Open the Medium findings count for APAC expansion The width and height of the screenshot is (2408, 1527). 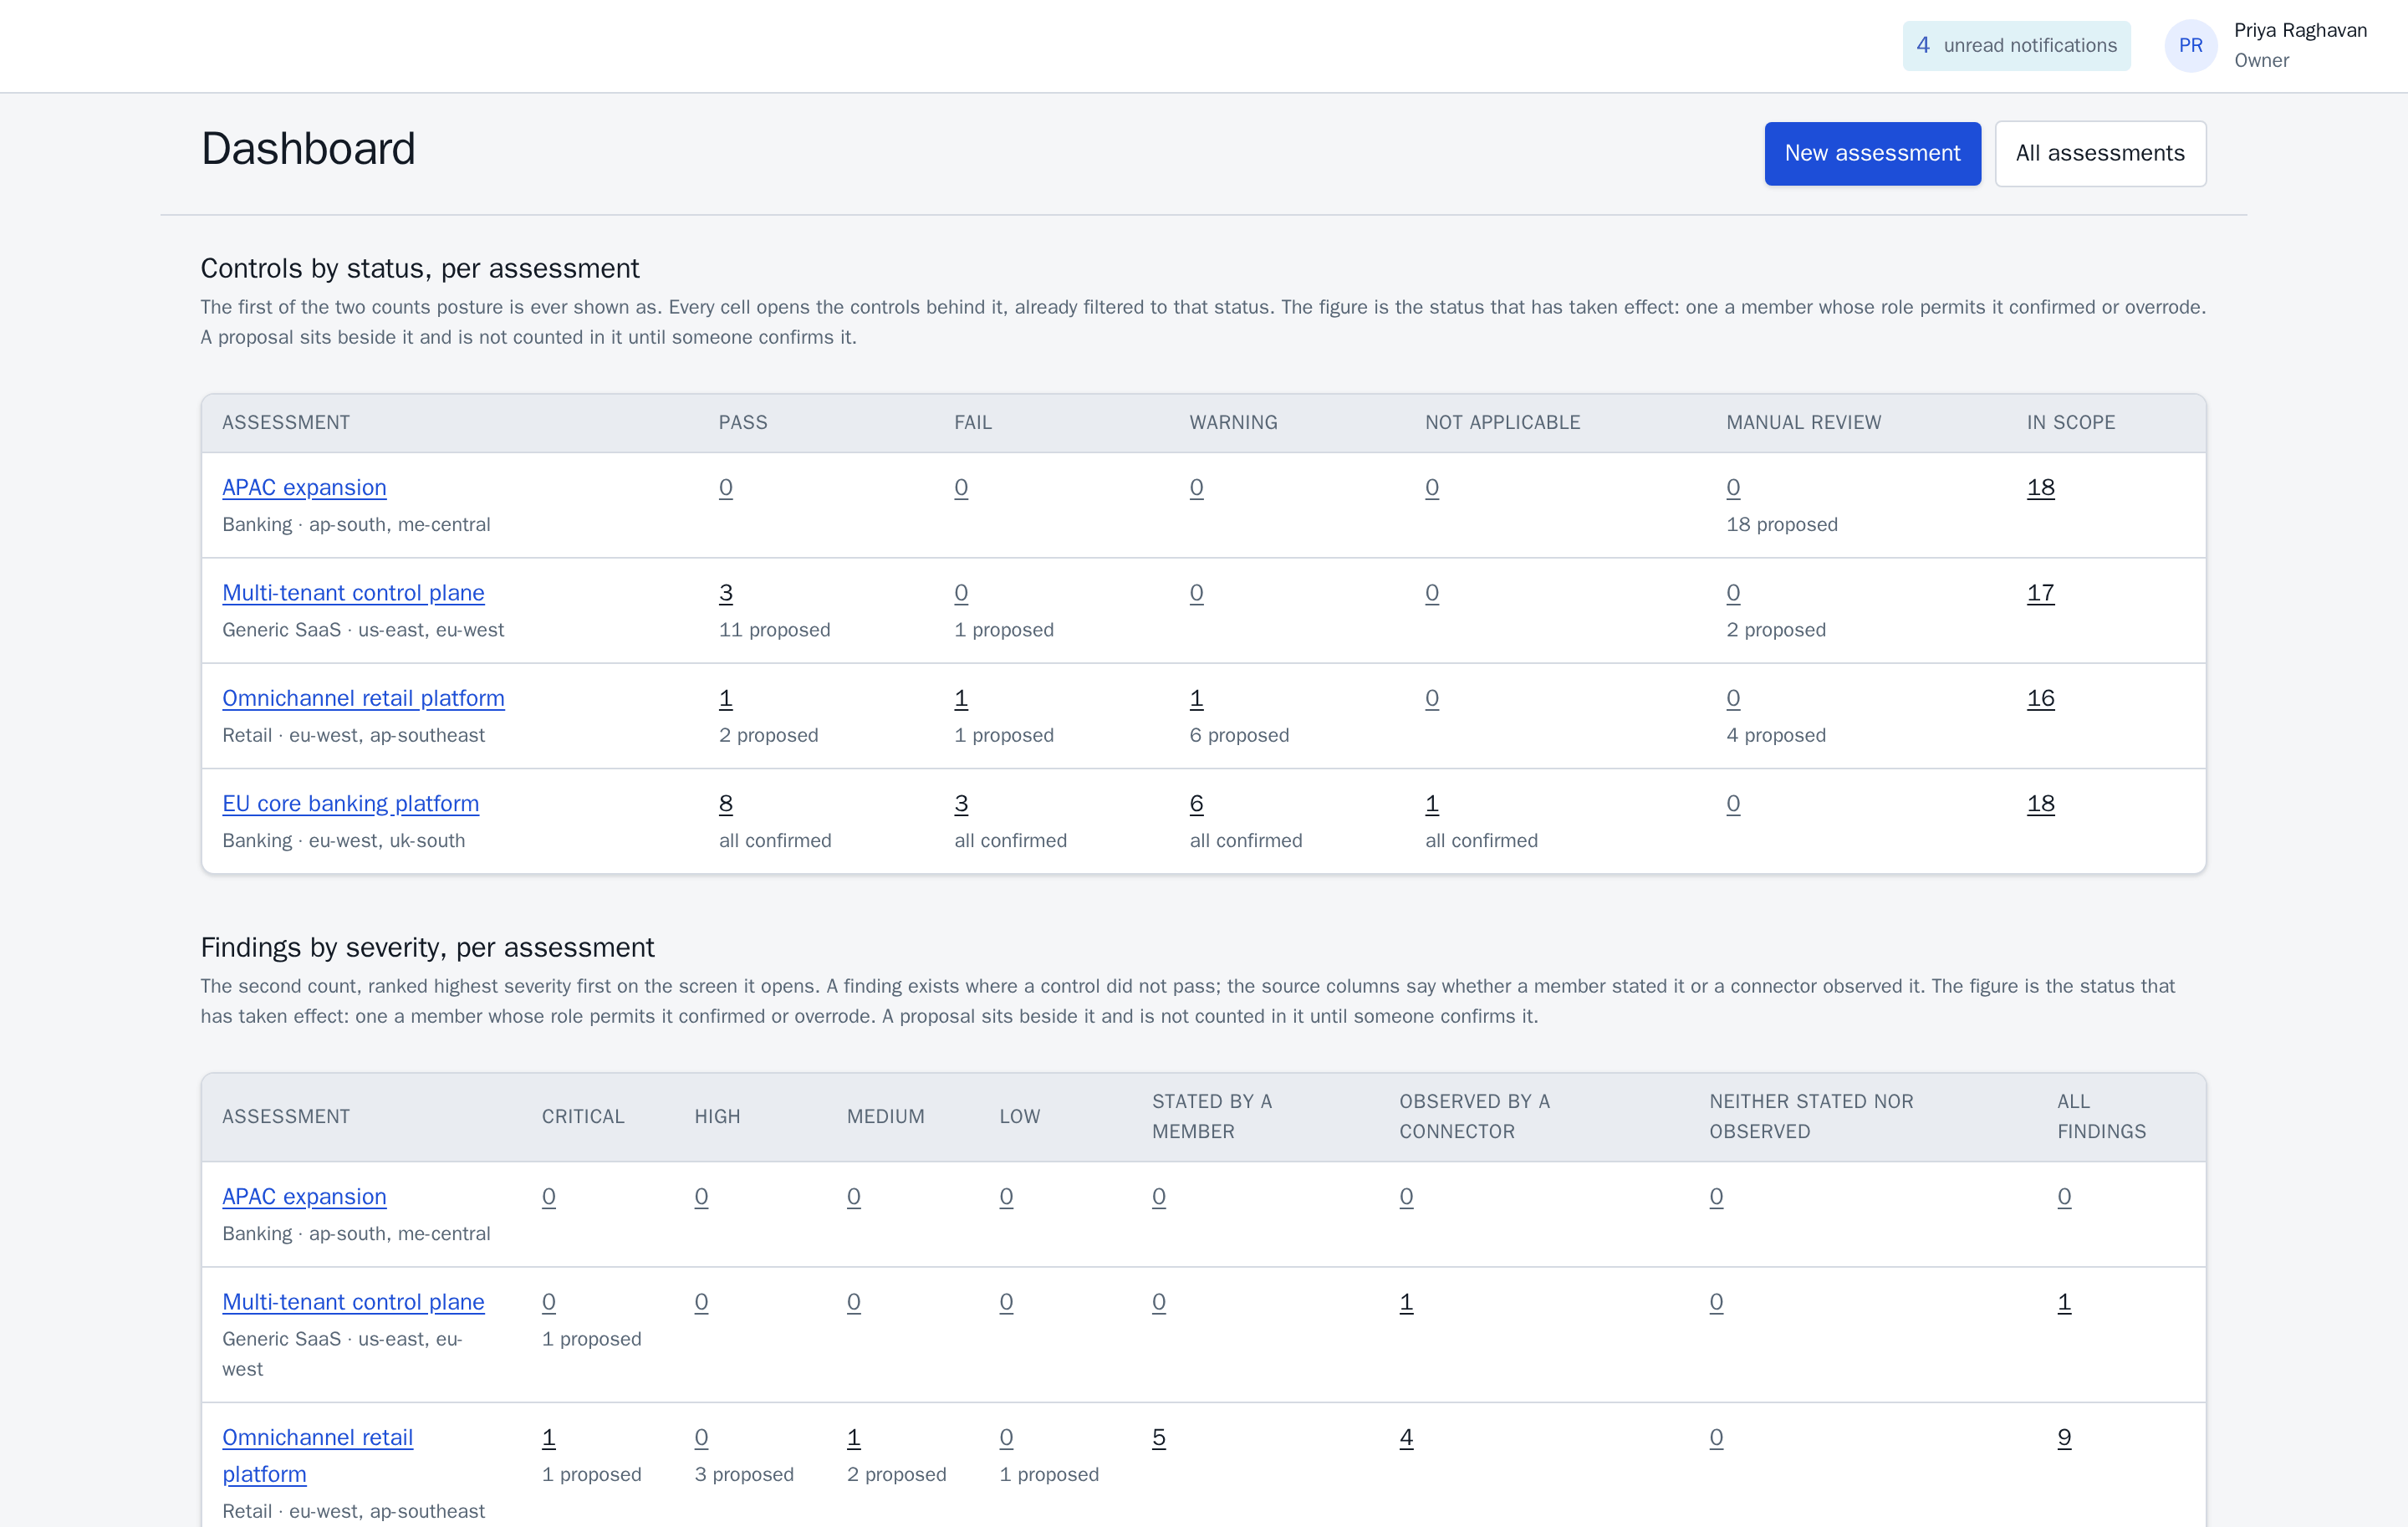coord(853,1196)
